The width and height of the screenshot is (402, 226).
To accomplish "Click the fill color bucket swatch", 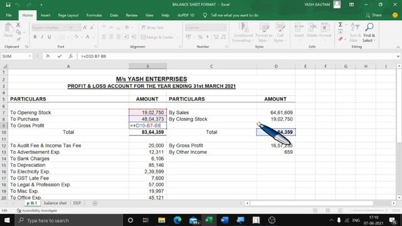I will pos(76,37).
